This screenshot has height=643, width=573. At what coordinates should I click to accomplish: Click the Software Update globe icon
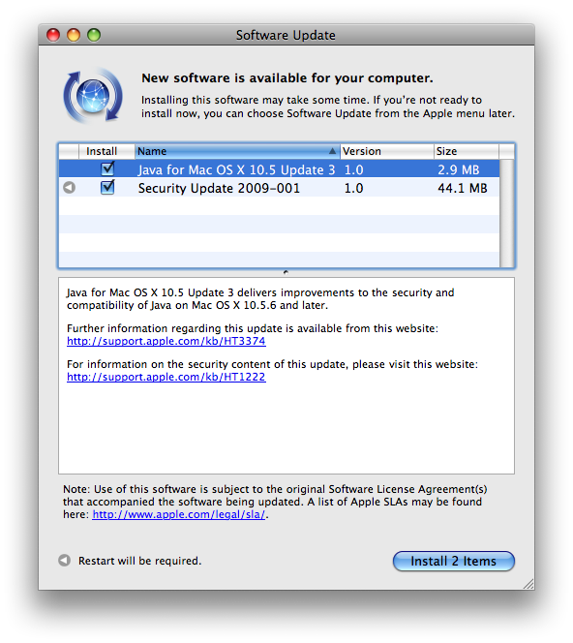click(93, 96)
